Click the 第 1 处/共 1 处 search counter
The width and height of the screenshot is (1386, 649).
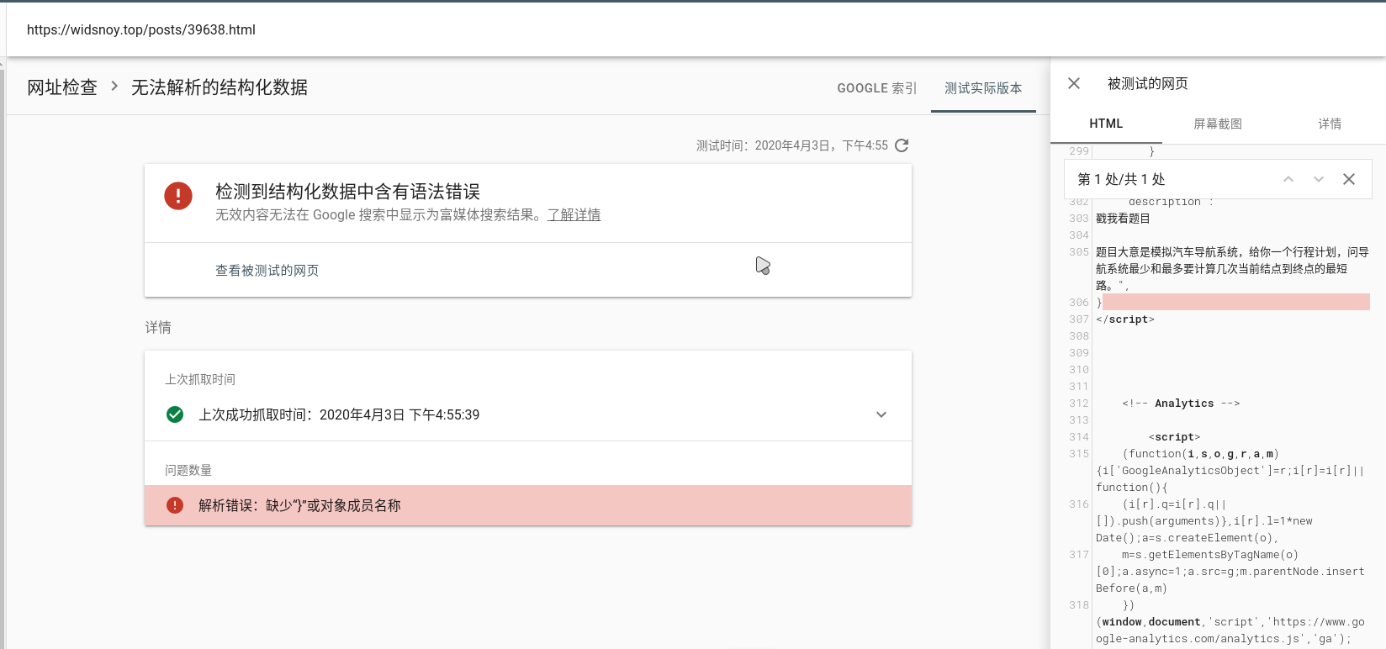pyautogui.click(x=1121, y=179)
